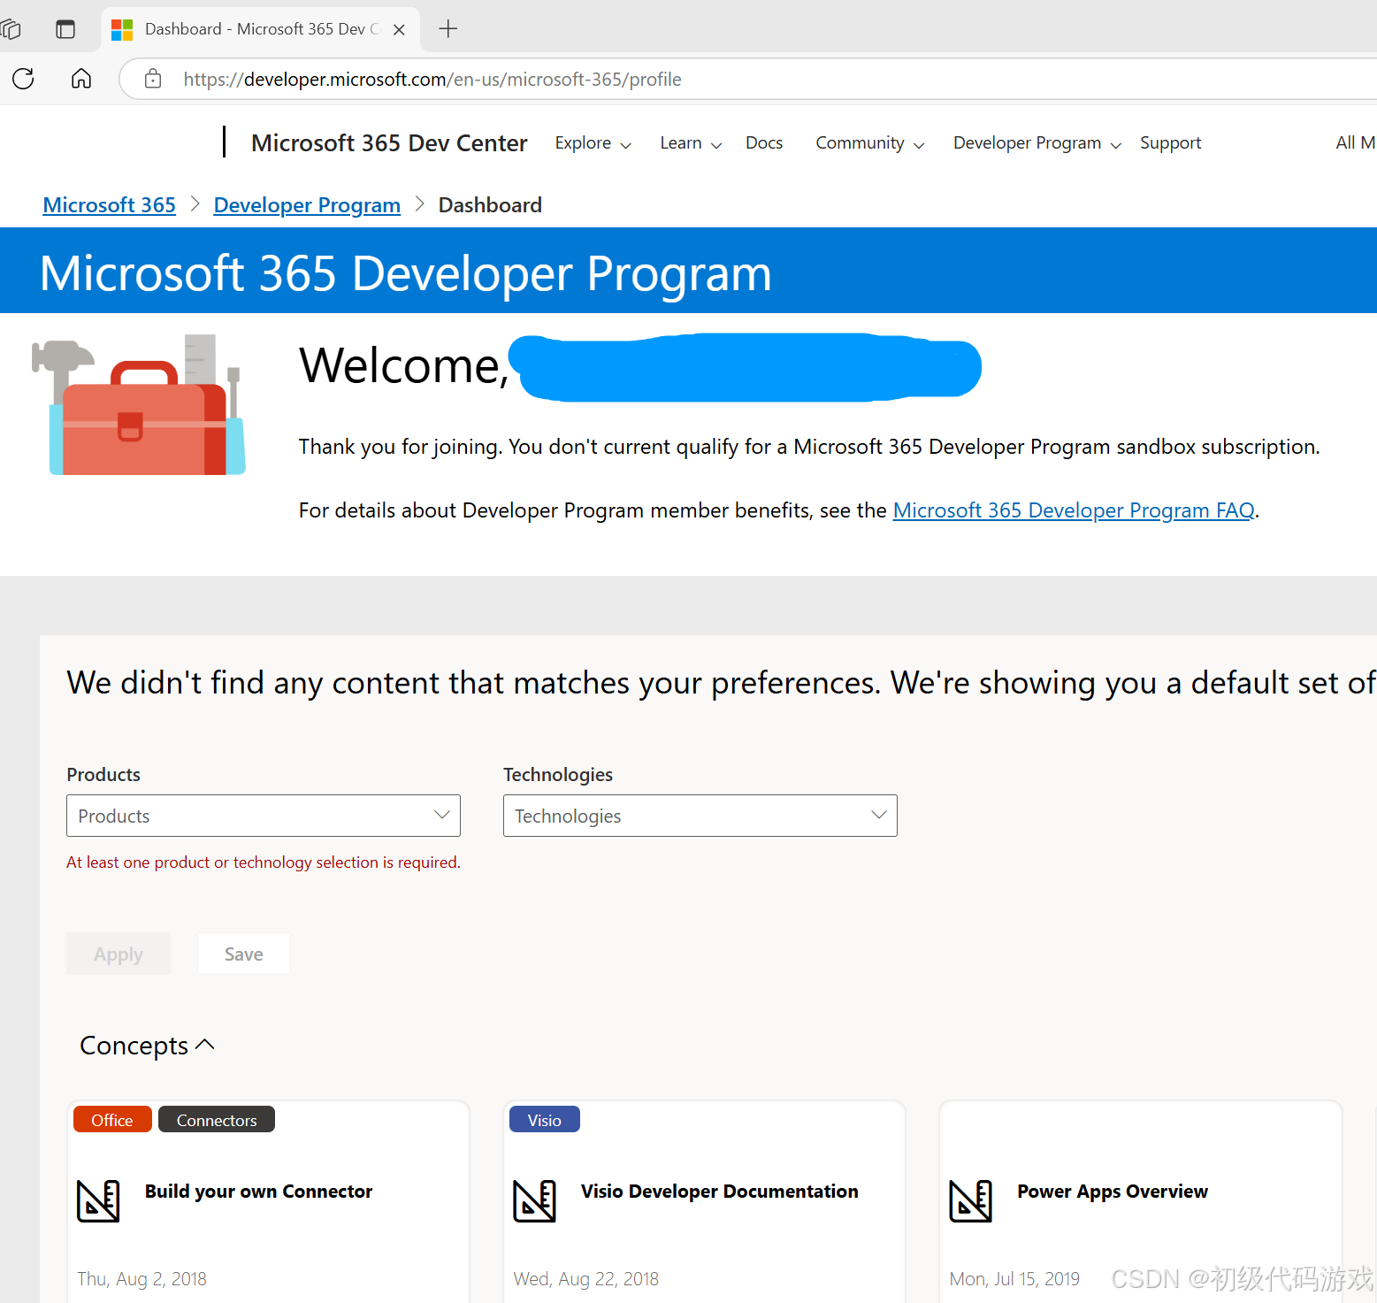Click the Microsoft logo favicon on the tab

tap(122, 29)
